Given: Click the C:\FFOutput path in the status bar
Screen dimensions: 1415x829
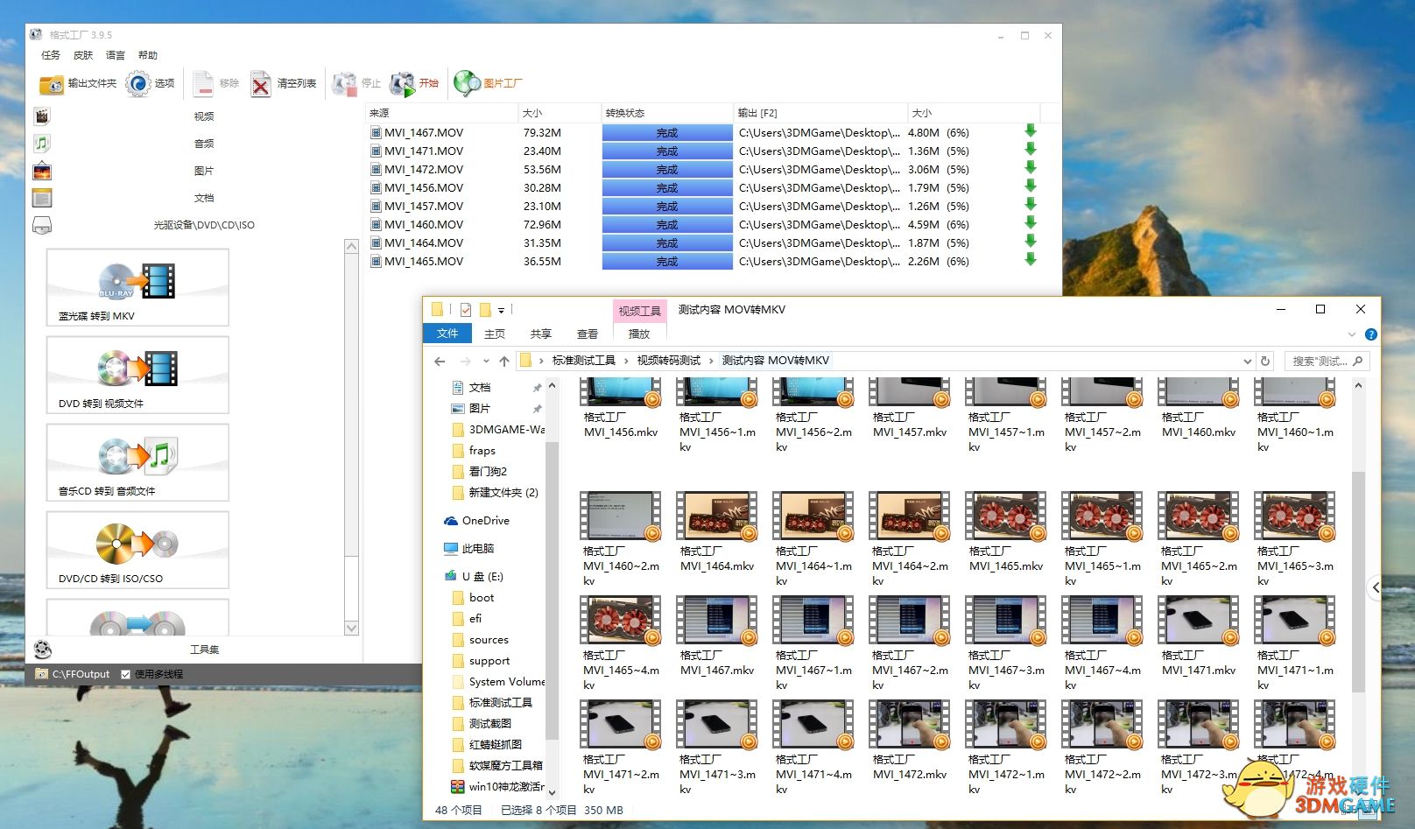Looking at the screenshot, I should point(81,674).
